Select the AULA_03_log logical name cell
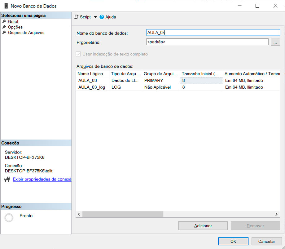This screenshot has height=249, width=285. pos(93,87)
